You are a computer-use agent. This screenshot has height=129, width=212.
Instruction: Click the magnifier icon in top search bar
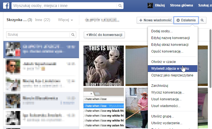120,6
